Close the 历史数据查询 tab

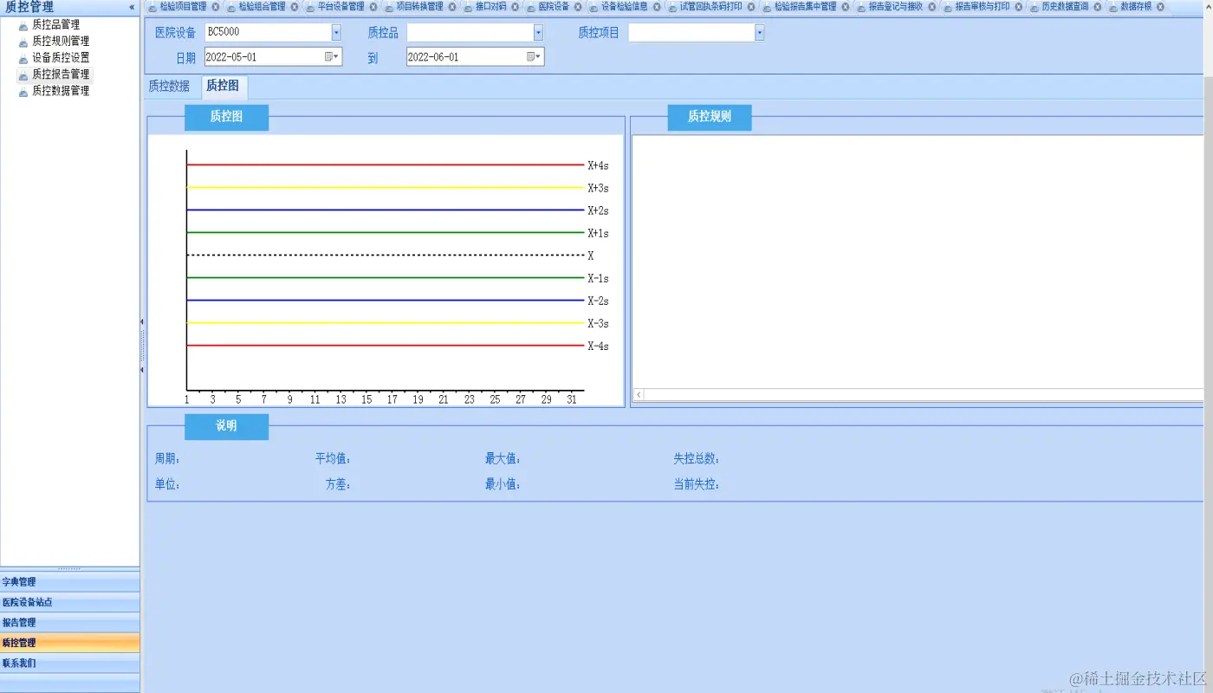click(x=1098, y=7)
